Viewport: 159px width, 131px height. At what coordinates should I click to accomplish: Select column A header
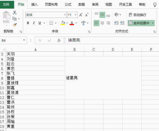[35, 49]
